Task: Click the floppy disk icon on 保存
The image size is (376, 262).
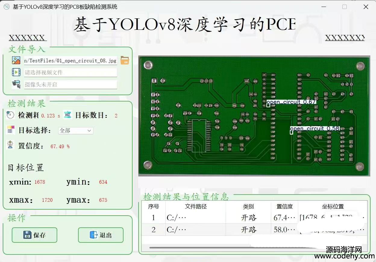Action: 27,235
